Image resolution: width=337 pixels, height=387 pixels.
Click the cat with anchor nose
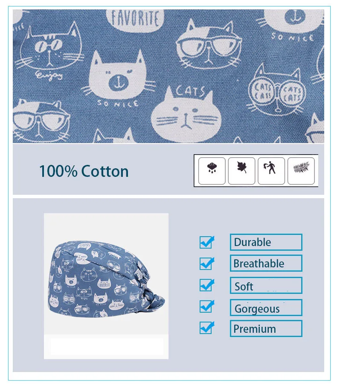point(118,76)
